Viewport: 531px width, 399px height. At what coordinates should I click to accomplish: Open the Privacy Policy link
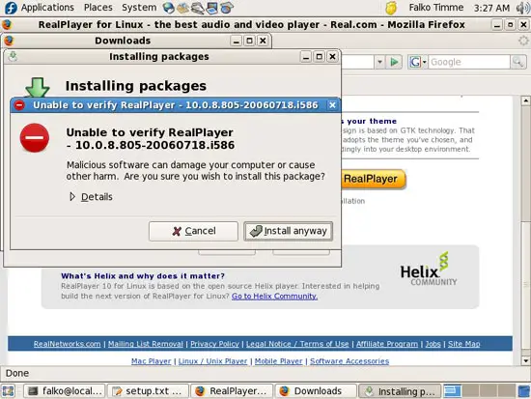click(x=214, y=344)
